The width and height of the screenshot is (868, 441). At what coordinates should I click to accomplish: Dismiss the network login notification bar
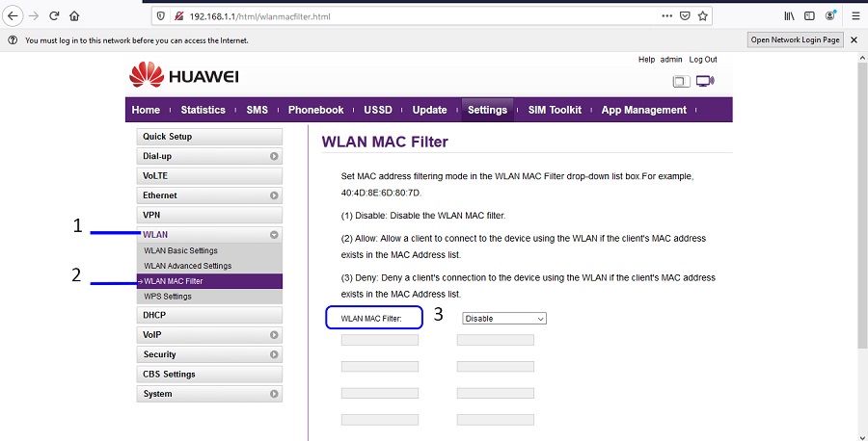(x=854, y=39)
